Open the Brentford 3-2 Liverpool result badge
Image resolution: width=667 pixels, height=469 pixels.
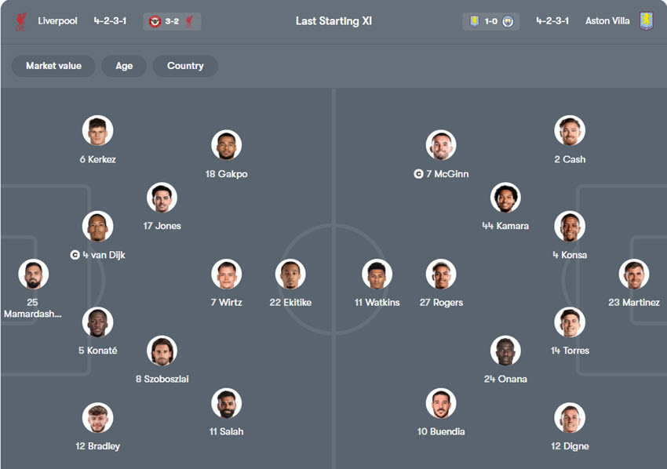[x=172, y=21]
